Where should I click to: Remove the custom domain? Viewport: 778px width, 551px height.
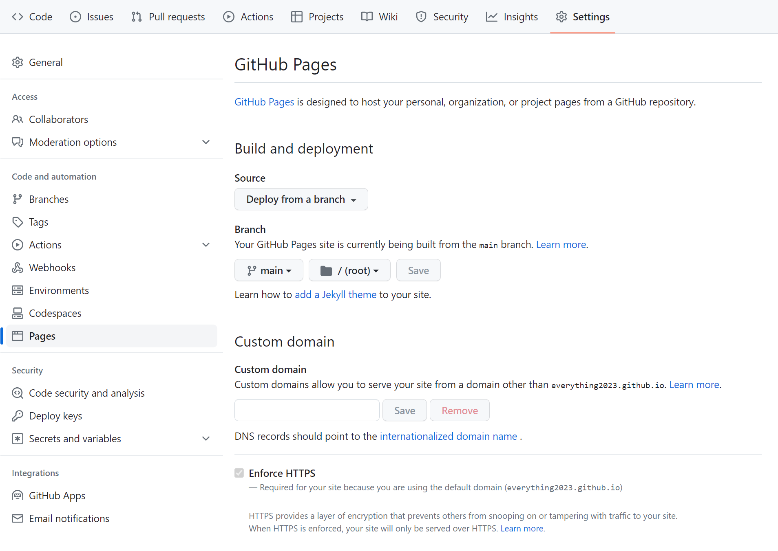(460, 410)
